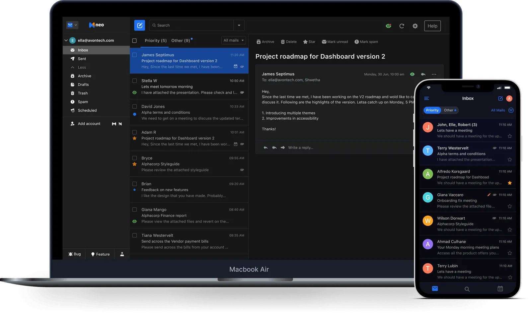Click the Write a reply field
Screen dimensions: 531x315
point(301,148)
